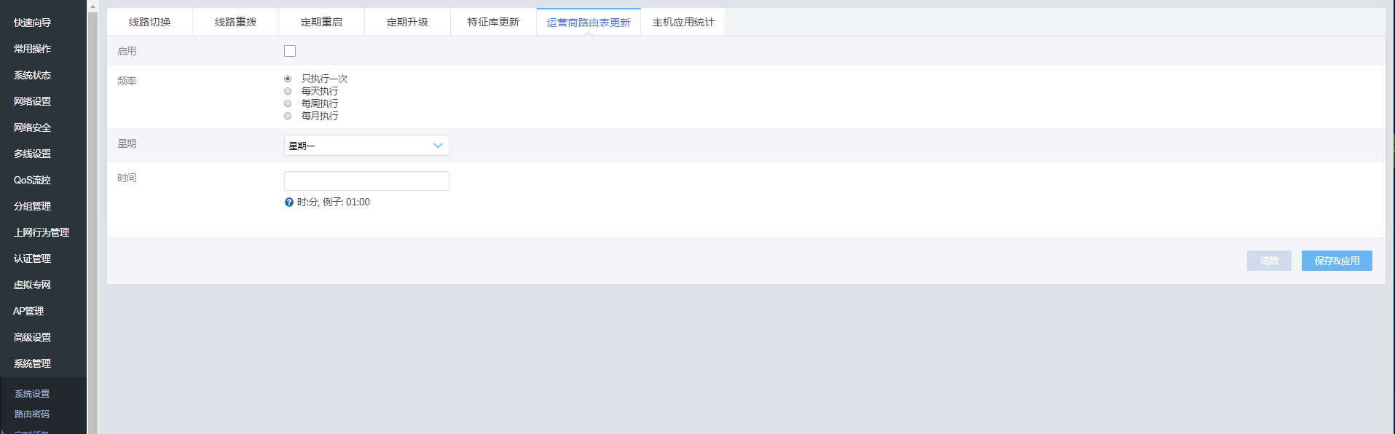Expand the QoS流控 sidebar section
This screenshot has width=1395, height=434.
tap(32, 180)
